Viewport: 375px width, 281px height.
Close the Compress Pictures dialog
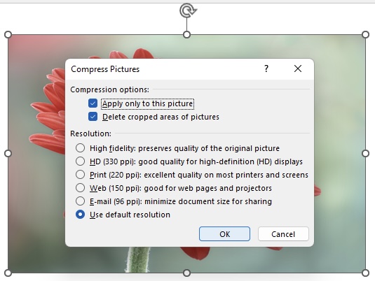tap(298, 69)
